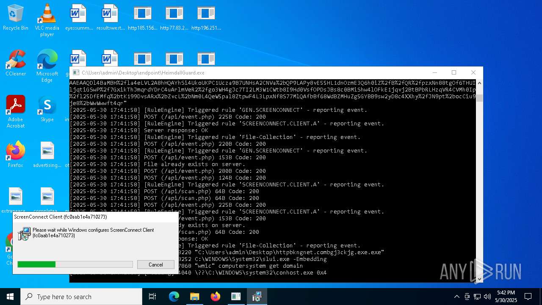The image size is (542, 305).
Task: Show hidden system tray icons
Action: pyautogui.click(x=456, y=297)
